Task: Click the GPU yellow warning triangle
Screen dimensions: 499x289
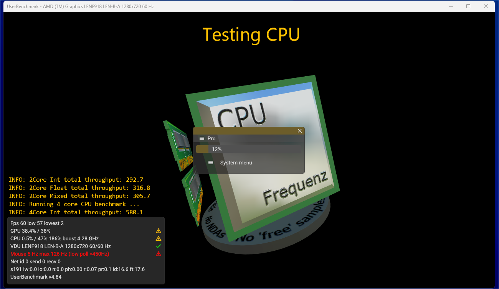Action: tap(159, 231)
